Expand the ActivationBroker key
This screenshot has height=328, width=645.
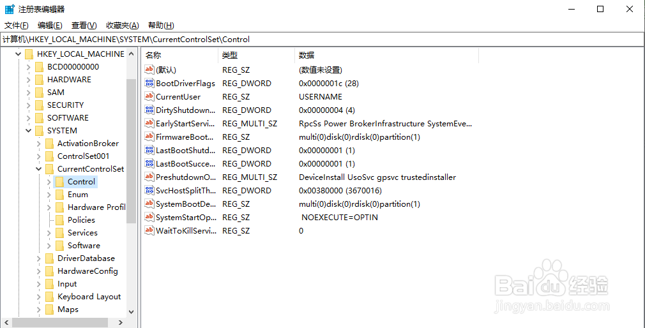click(x=39, y=144)
